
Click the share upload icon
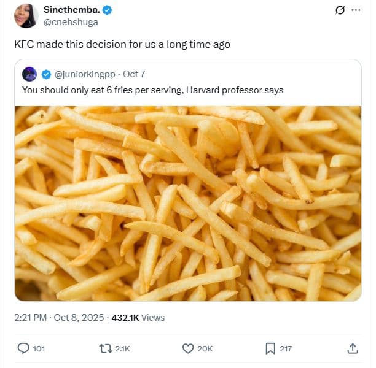coord(353,348)
